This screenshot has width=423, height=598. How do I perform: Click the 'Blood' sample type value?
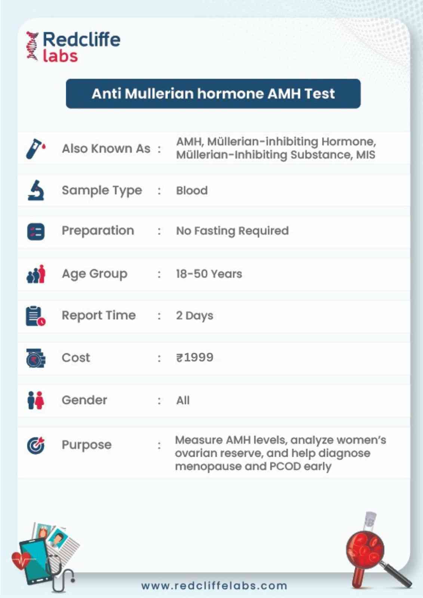[x=192, y=190]
